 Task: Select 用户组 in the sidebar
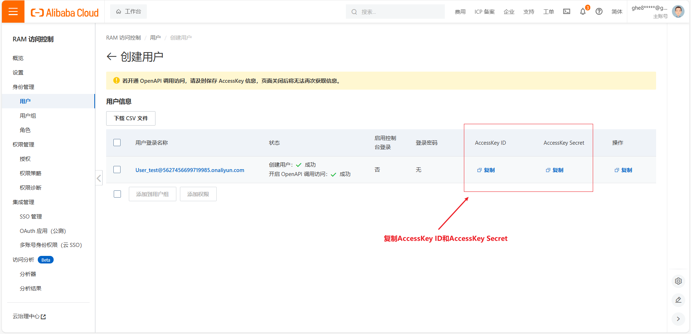[28, 116]
